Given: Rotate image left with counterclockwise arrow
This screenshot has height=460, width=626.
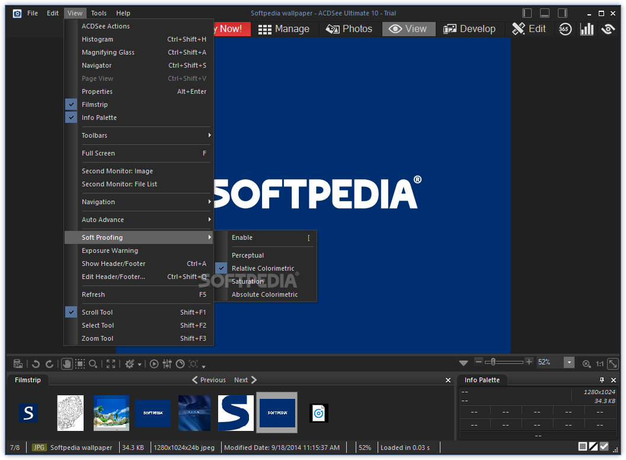Looking at the screenshot, I should 36,364.
